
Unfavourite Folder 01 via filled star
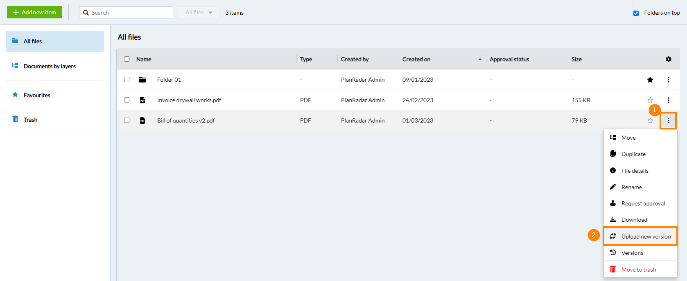coord(650,80)
